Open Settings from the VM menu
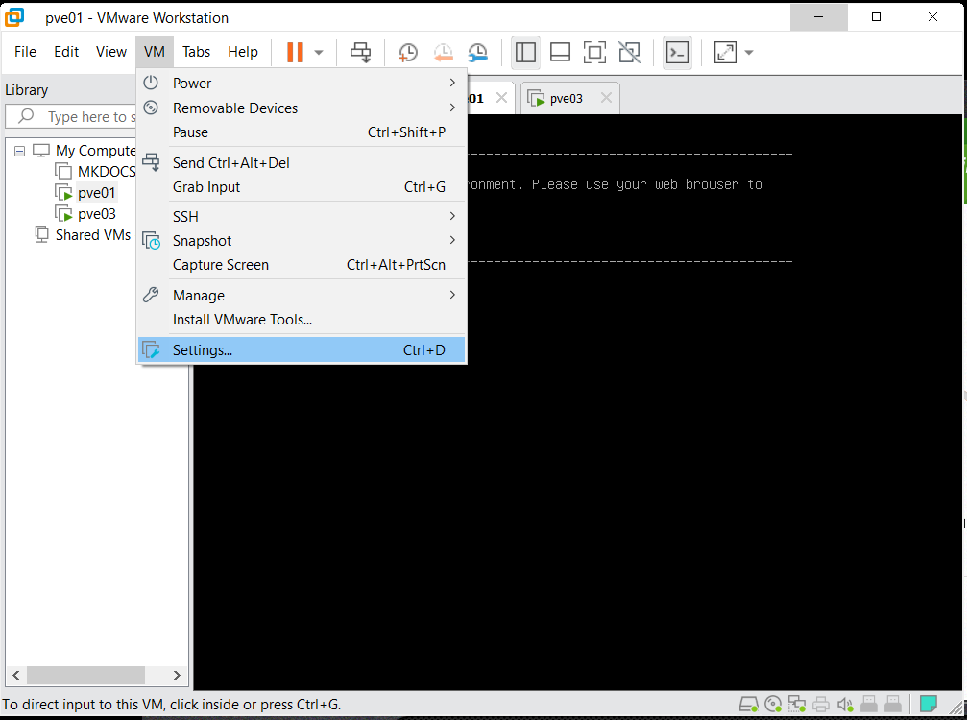This screenshot has height=720, width=967. (302, 350)
